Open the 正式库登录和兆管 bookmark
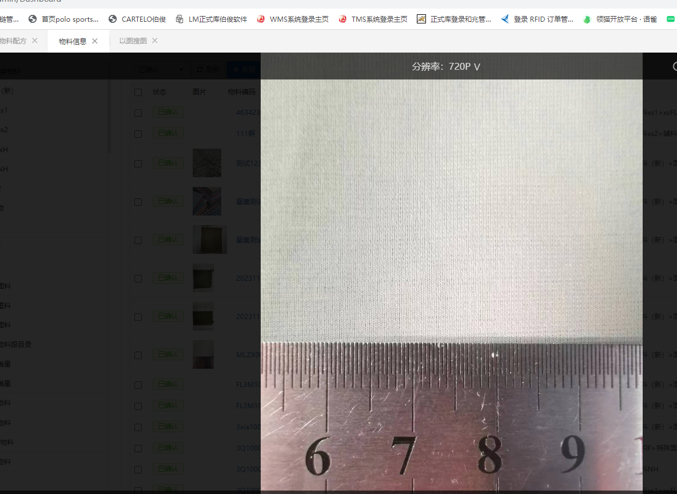Screen dimensions: 677x494 coord(454,19)
